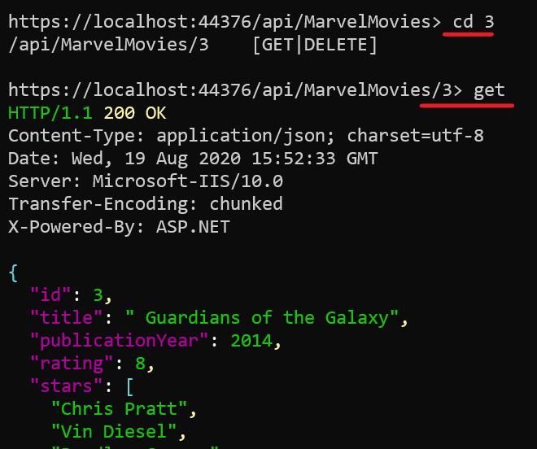The image size is (537, 449).
Task: Click the 2014 publication year value
Action: pyautogui.click(x=251, y=341)
